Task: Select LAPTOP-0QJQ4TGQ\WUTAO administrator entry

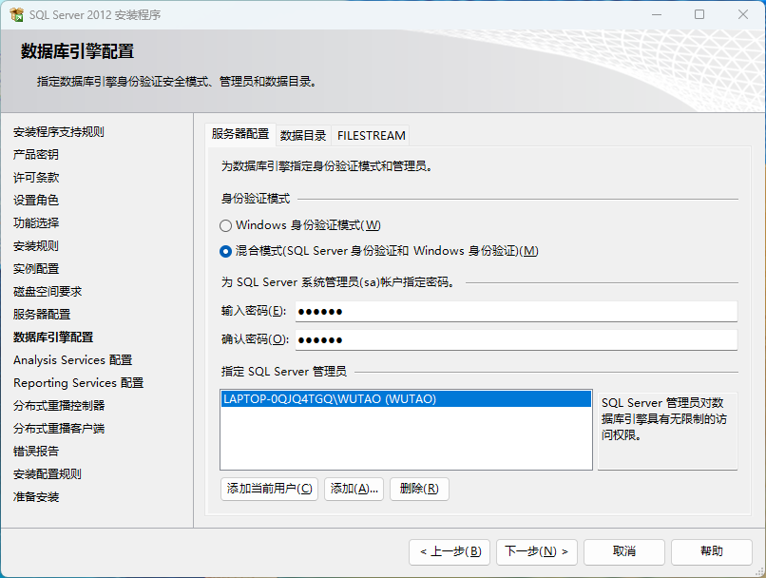Action: 406,398
